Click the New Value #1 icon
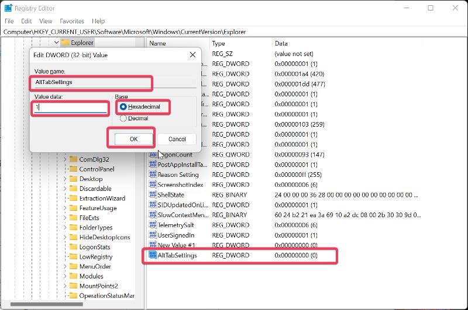This screenshot has width=468, height=310. pos(153,245)
